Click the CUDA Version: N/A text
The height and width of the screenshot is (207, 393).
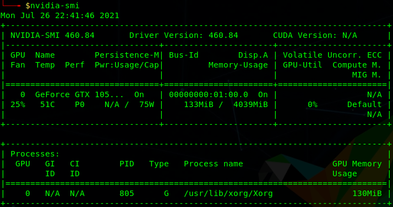pyautogui.click(x=315, y=36)
